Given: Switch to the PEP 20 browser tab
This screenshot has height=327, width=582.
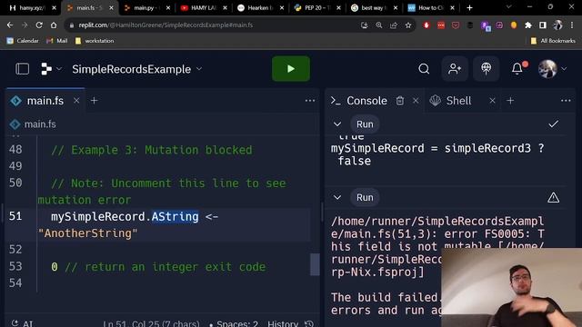Looking at the screenshot, I should point(316,8).
